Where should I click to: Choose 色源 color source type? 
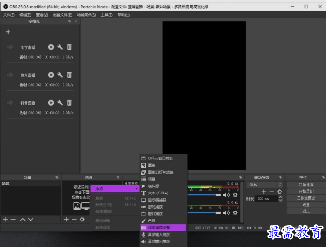pos(163,221)
